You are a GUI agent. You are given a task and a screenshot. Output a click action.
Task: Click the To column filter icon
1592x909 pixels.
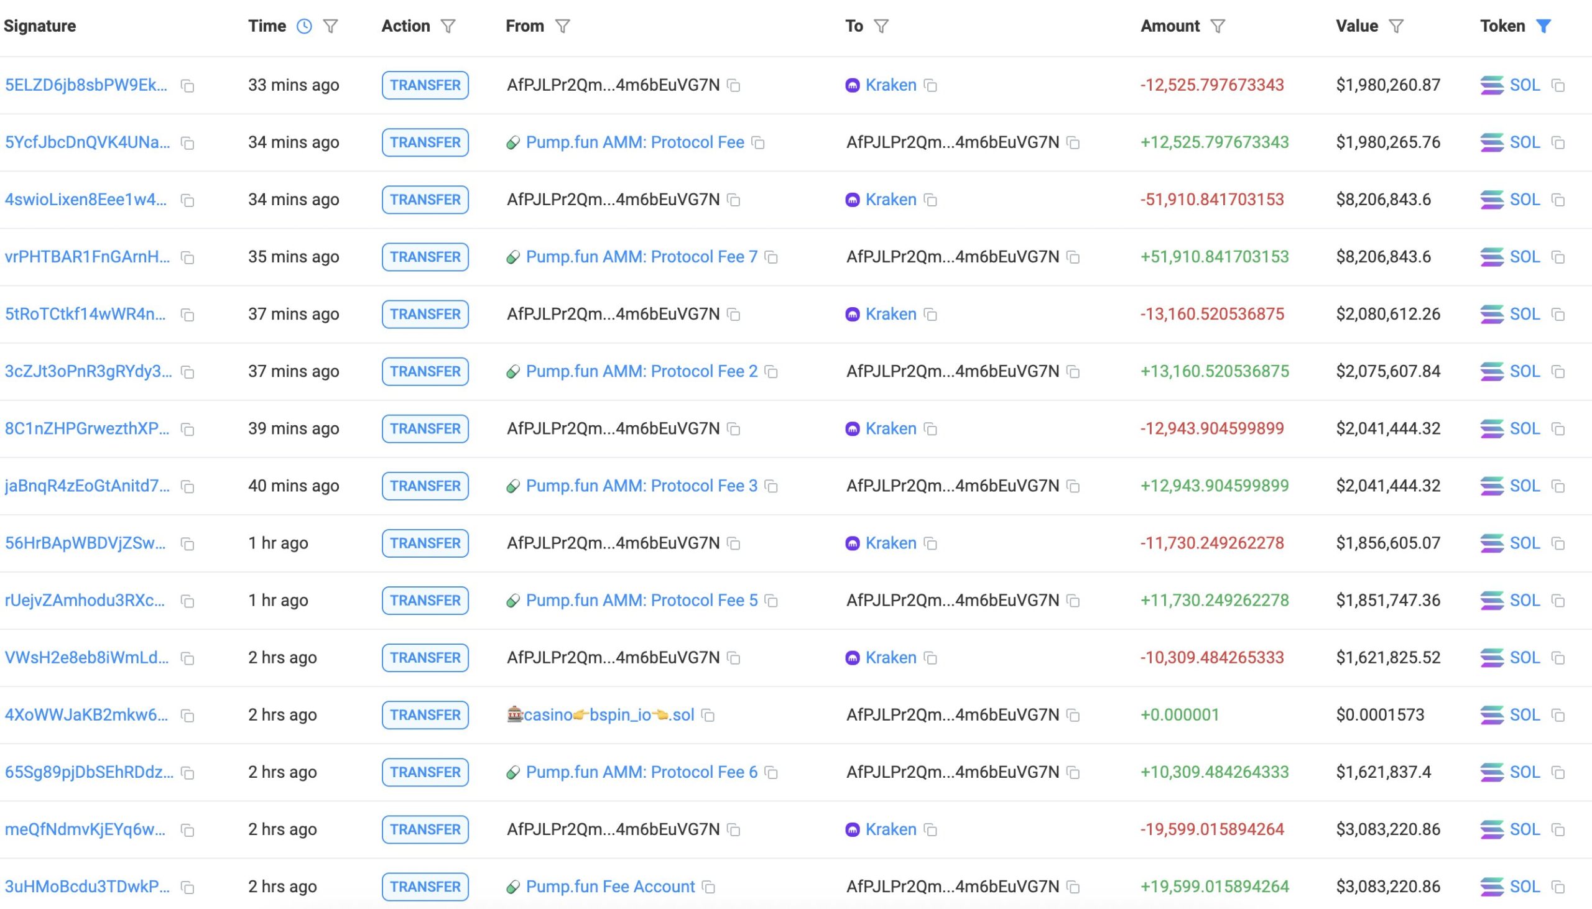click(881, 26)
